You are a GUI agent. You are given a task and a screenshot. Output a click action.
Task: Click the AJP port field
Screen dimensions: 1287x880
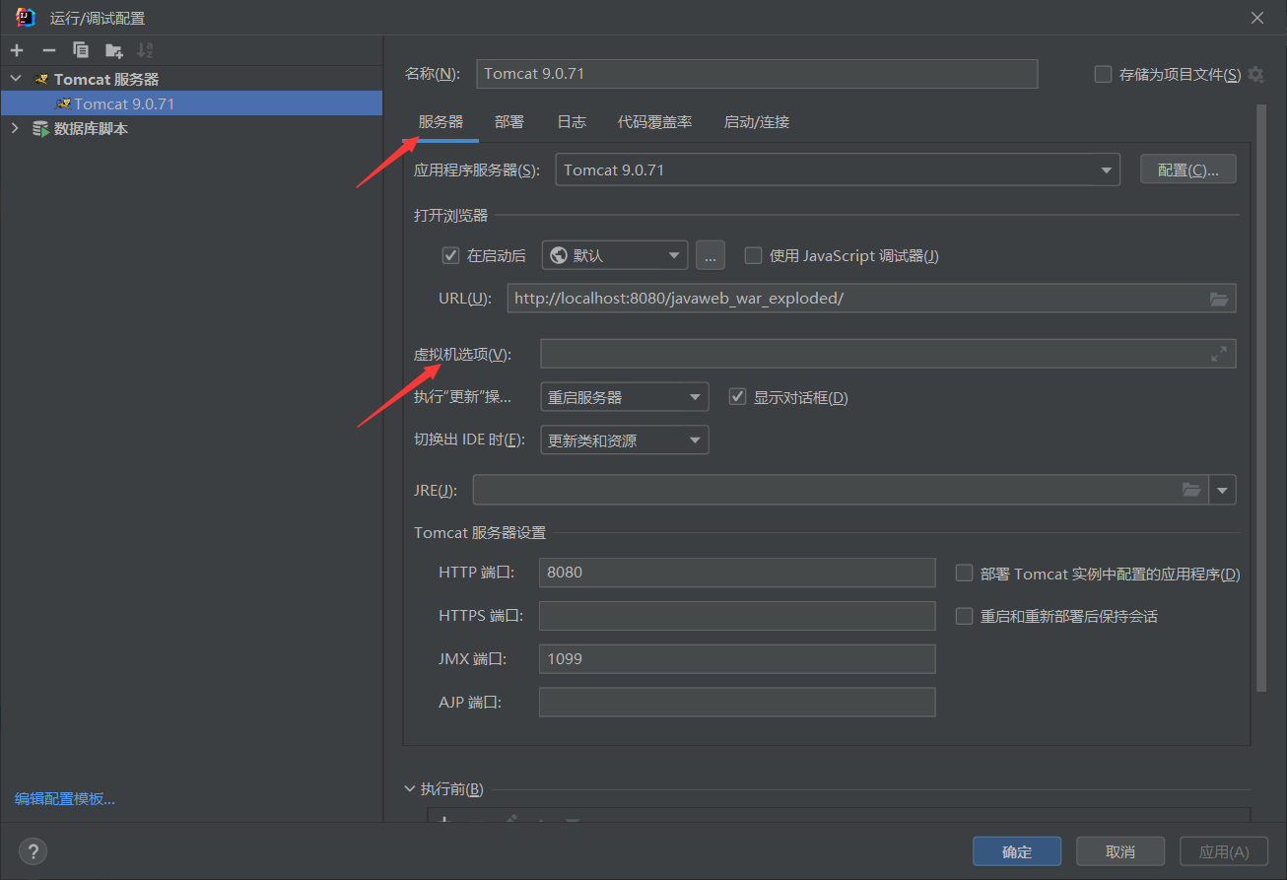click(x=737, y=703)
